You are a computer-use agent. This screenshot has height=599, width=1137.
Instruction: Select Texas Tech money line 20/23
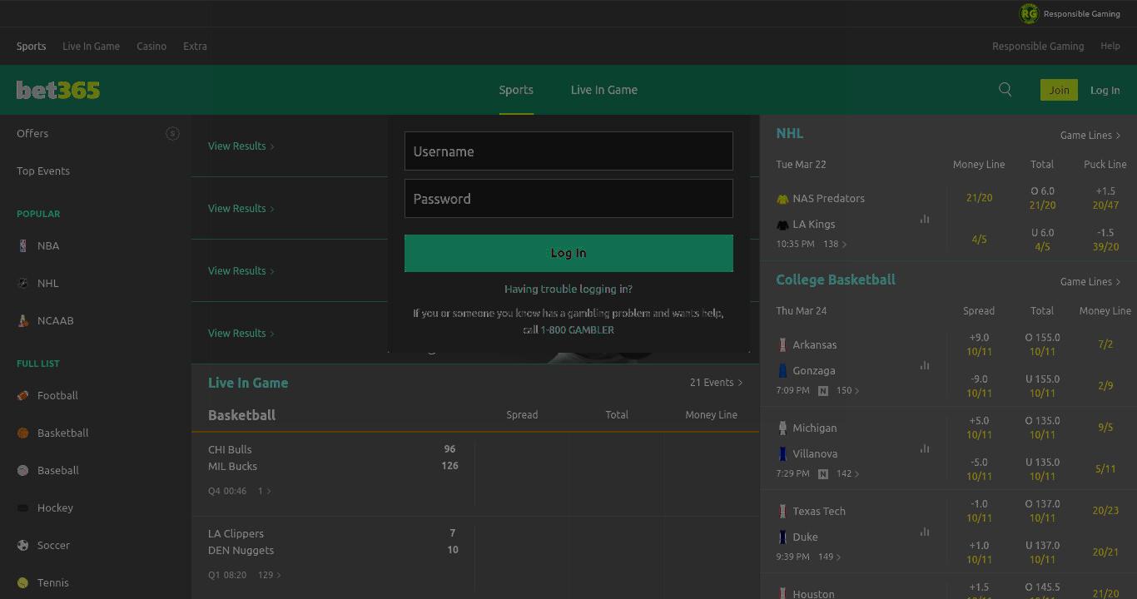pos(1105,511)
